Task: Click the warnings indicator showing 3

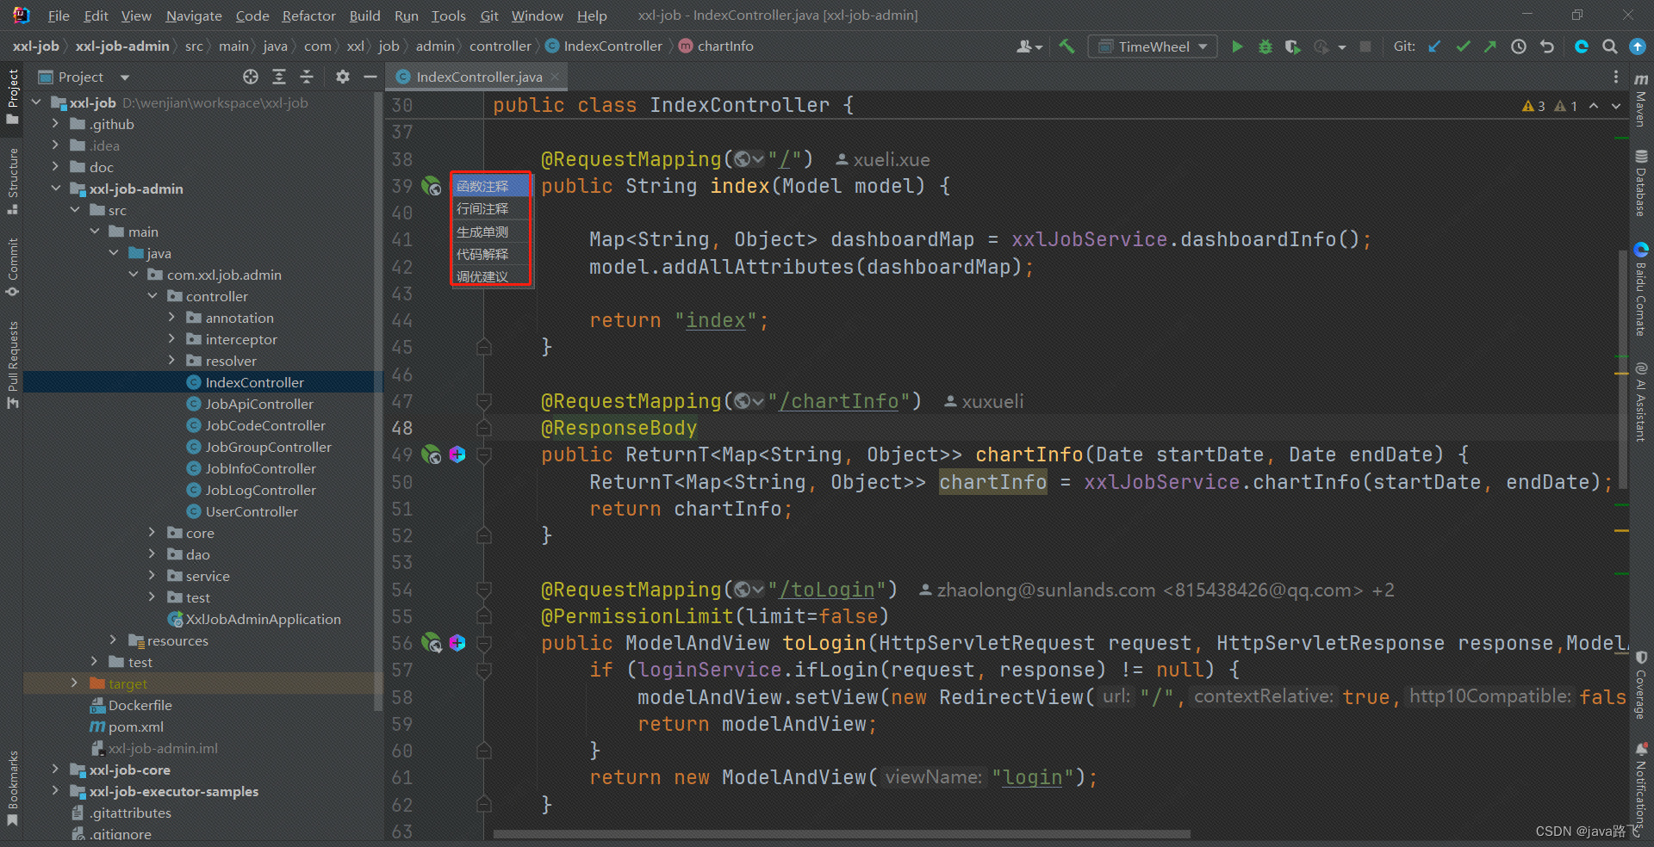Action: point(1533,106)
